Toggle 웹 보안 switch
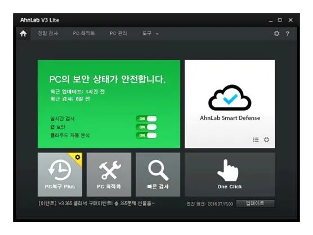Image resolution: width=313 pixels, height=235 pixels. point(146,127)
